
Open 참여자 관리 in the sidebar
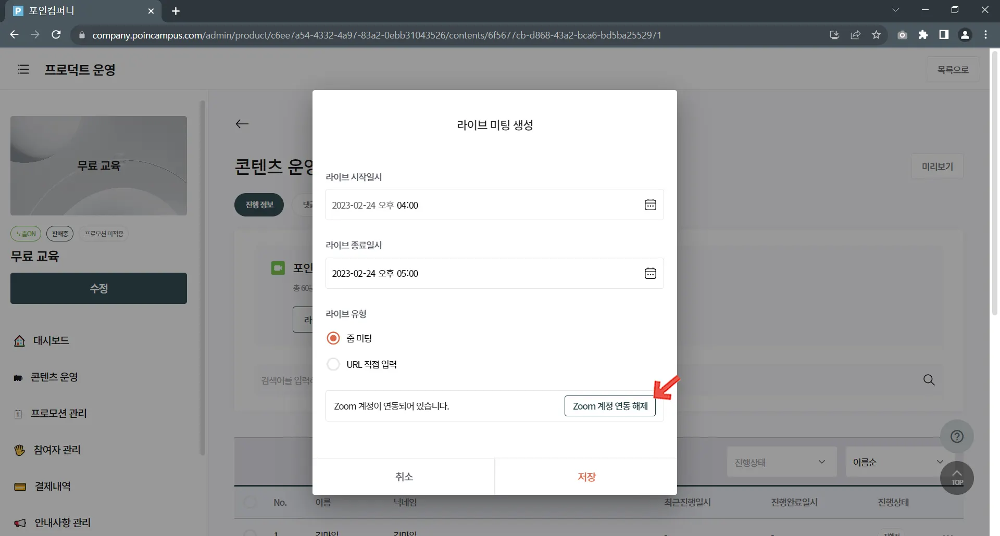pos(47,450)
